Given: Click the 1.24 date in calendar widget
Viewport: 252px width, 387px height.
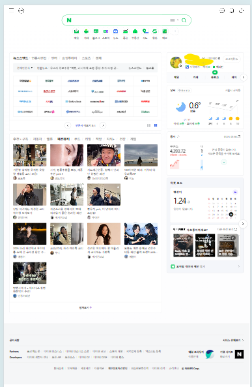Looking at the screenshot, I should coord(180,201).
